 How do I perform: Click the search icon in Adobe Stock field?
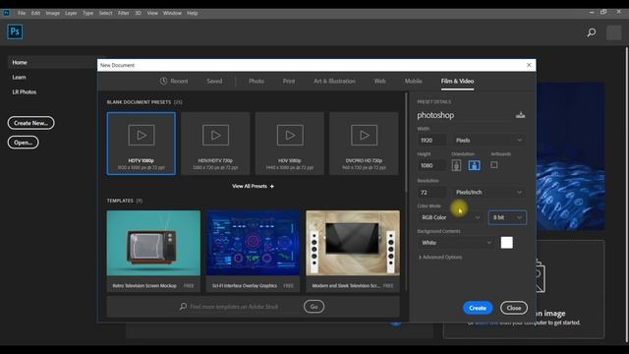pyautogui.click(x=184, y=306)
